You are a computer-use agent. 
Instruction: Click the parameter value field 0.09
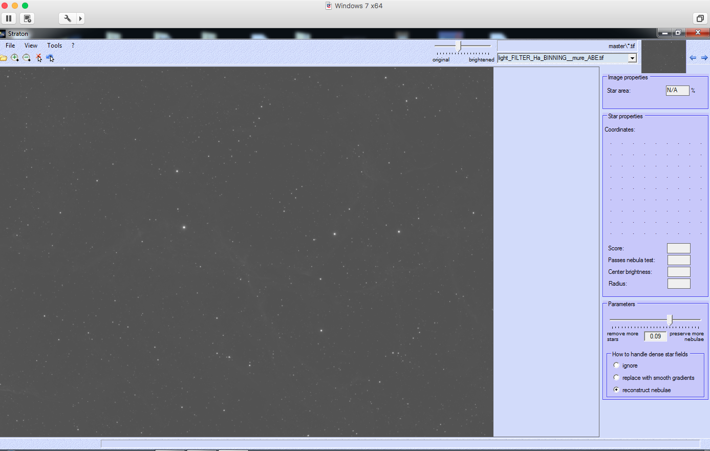coord(655,336)
